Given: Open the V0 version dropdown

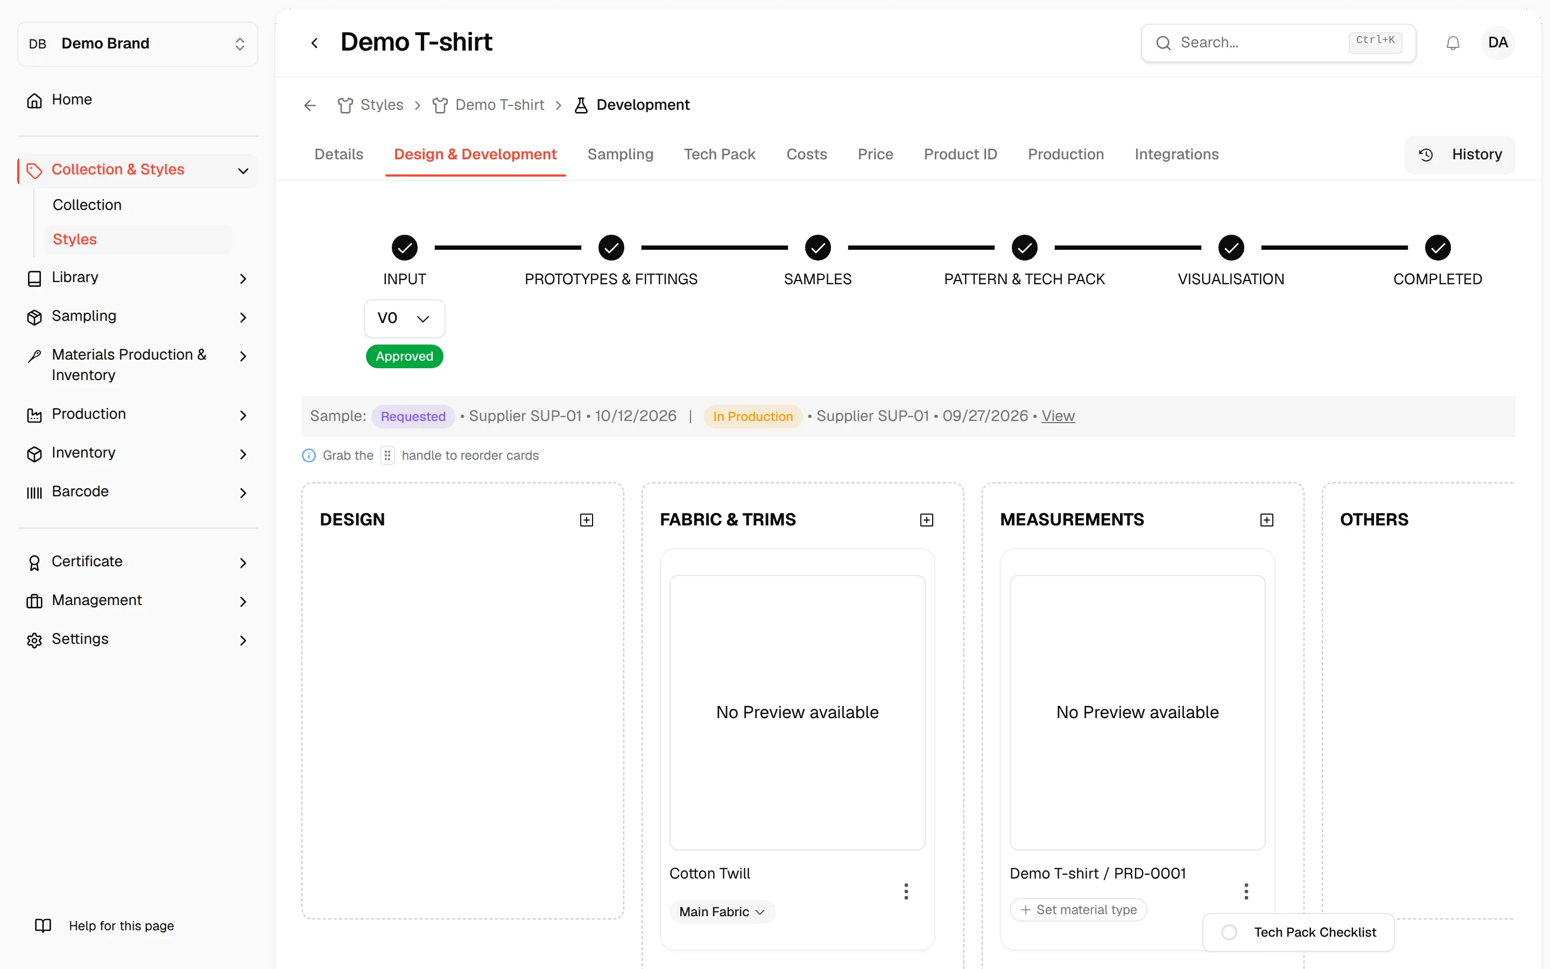Looking at the screenshot, I should click(x=404, y=319).
